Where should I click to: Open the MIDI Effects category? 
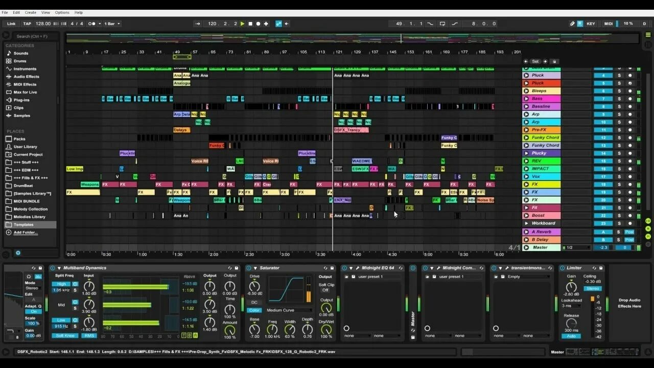(x=25, y=84)
